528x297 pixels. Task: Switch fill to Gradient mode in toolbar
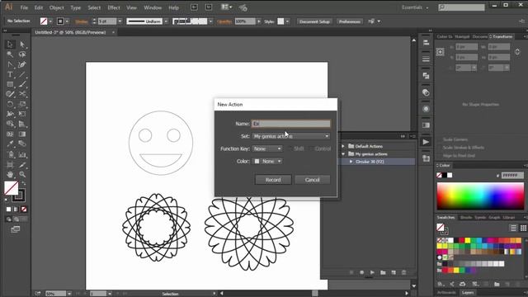click(16, 209)
